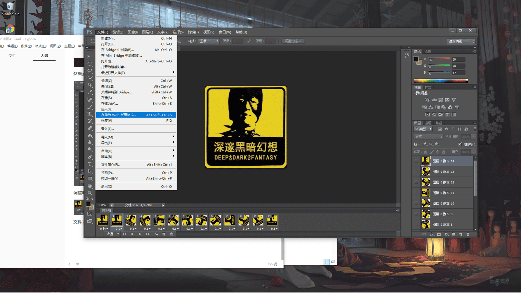Viewport: 521px width, 293px height.
Task: Select the Type (T) tool
Action: click(90, 164)
